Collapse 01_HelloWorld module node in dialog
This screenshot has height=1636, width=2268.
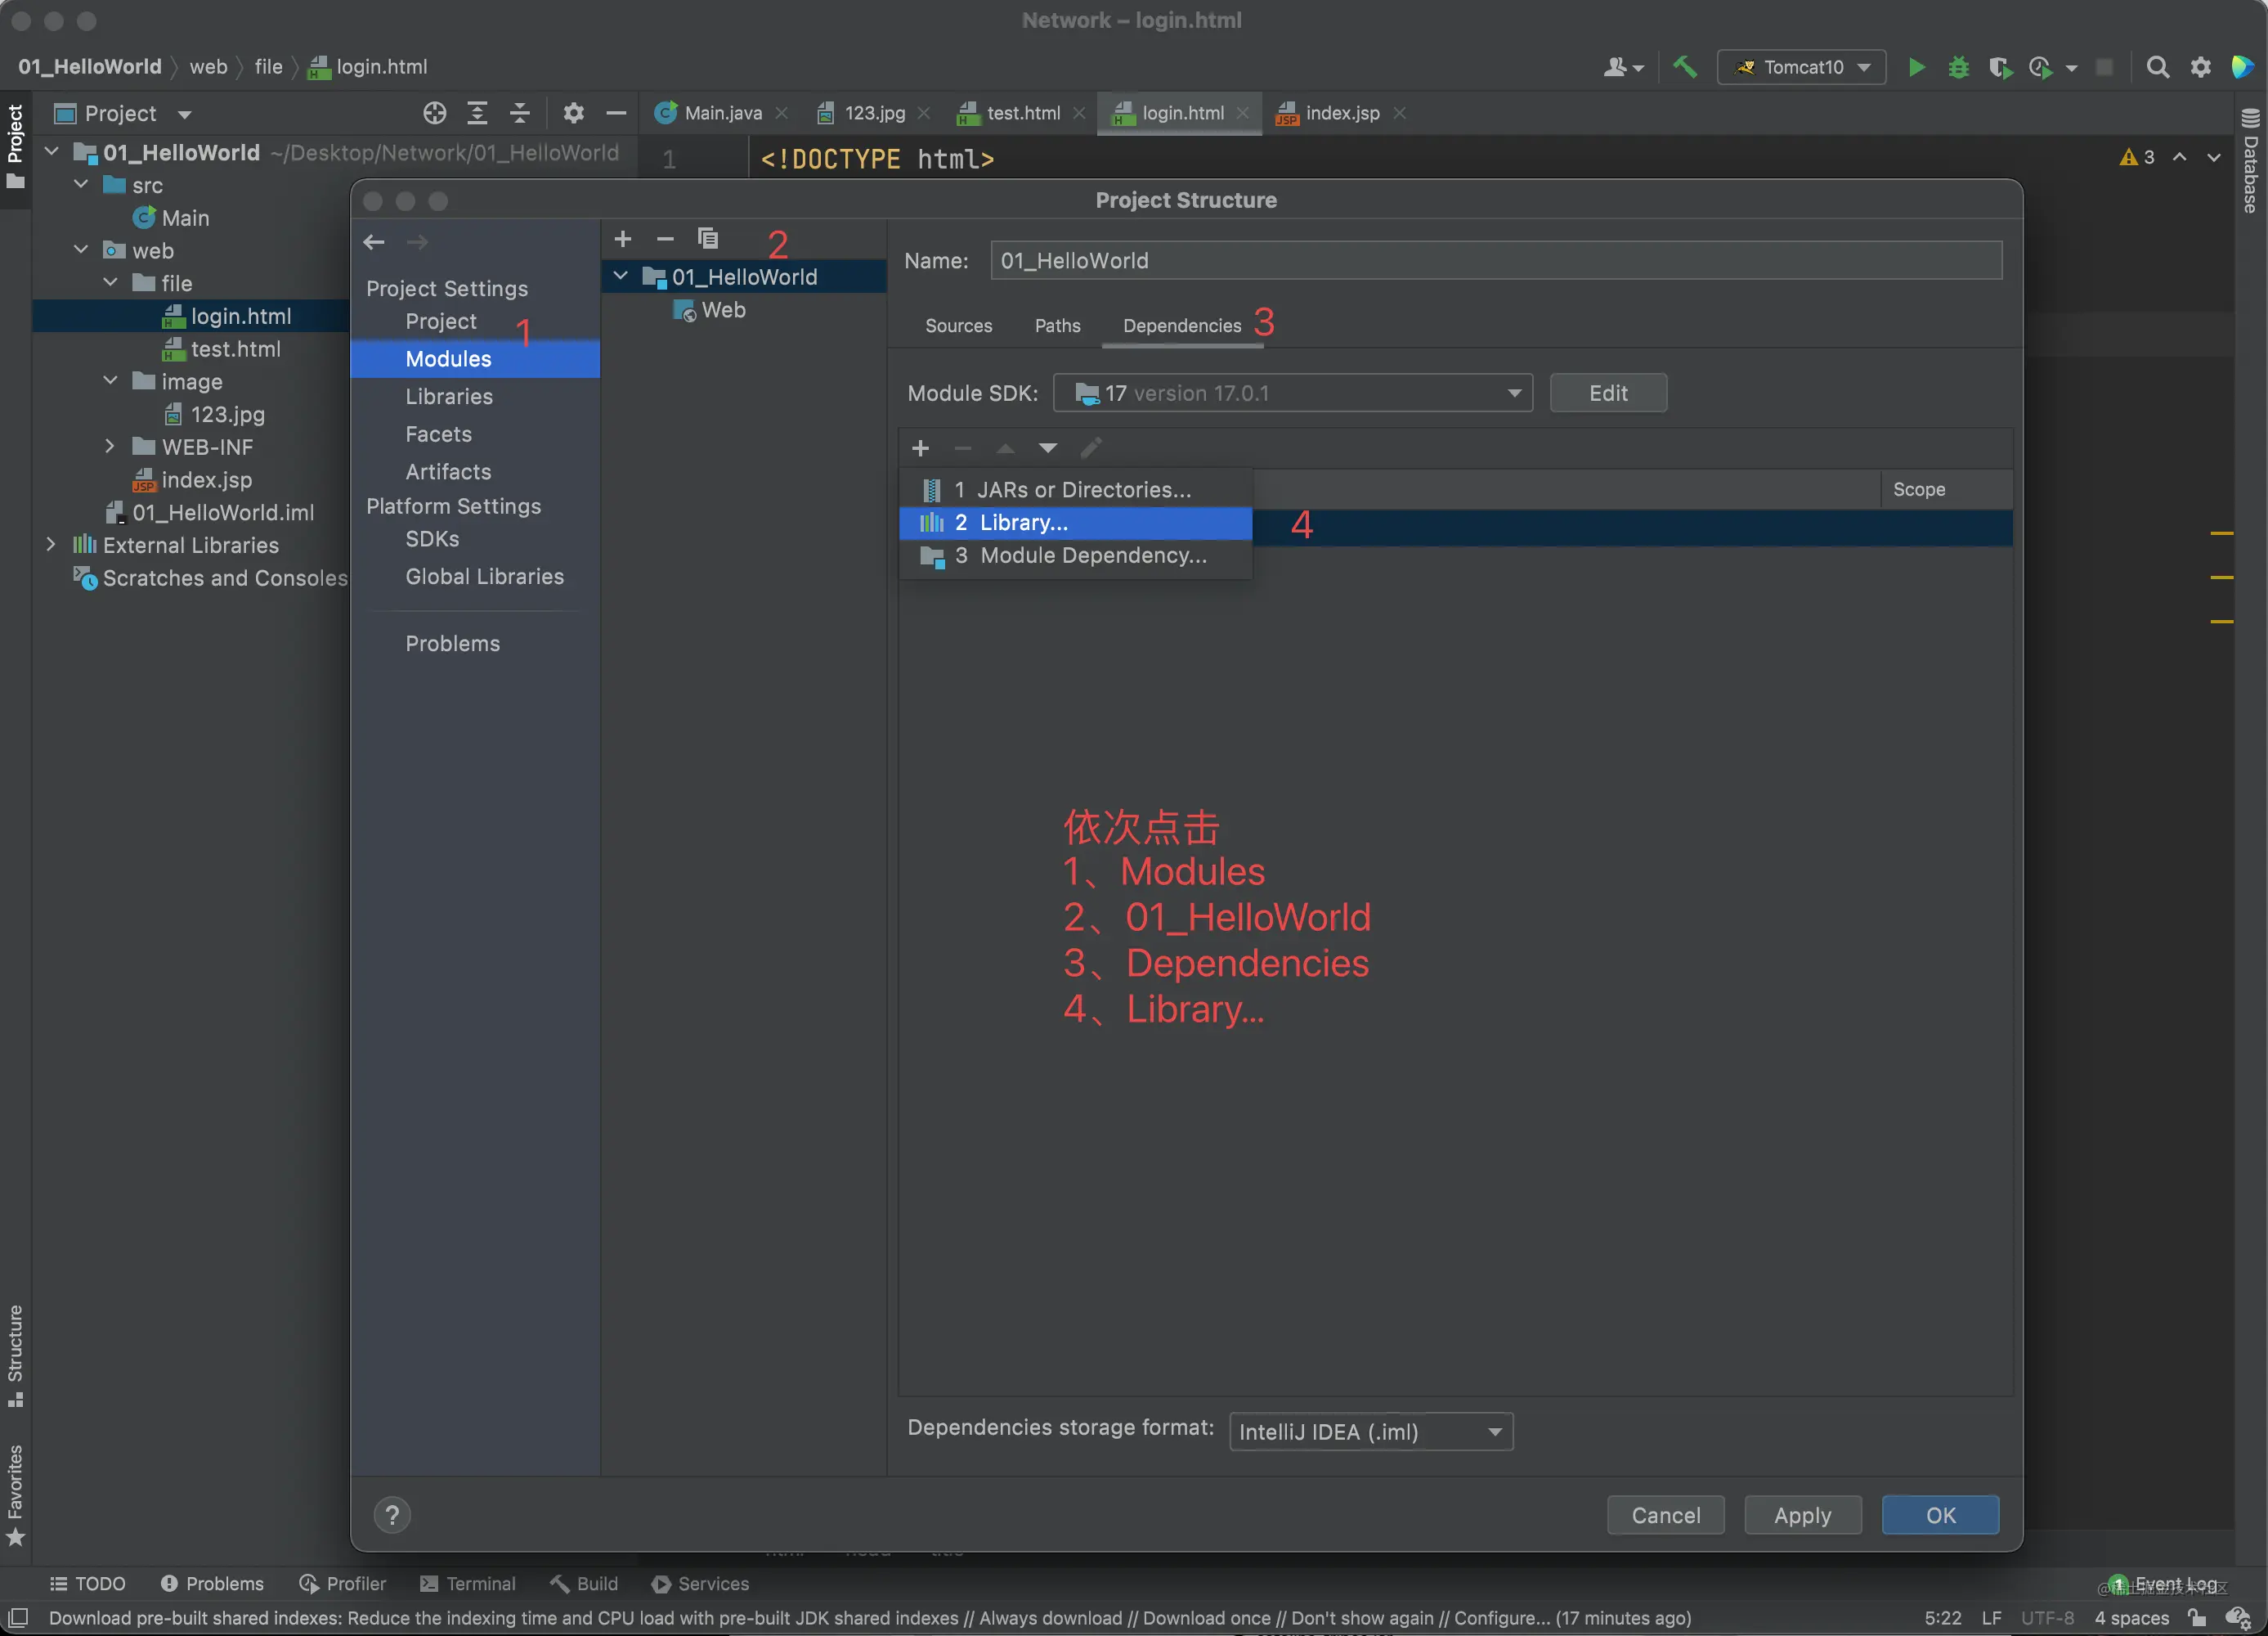click(621, 276)
